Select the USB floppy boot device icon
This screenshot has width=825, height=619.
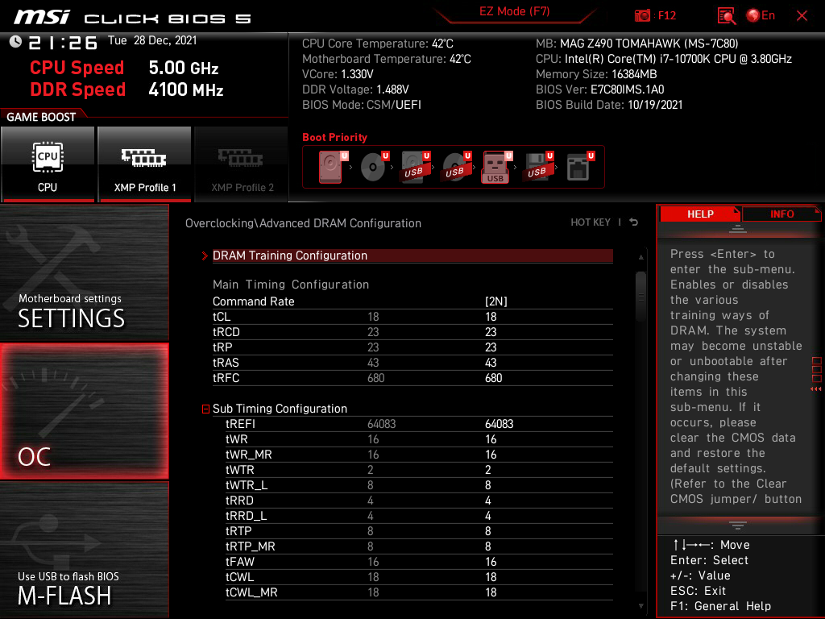pyautogui.click(x=538, y=167)
